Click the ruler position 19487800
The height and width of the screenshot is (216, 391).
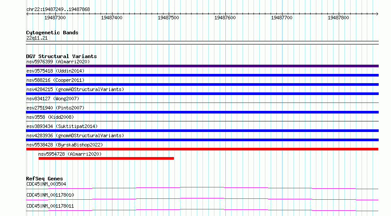pyautogui.click(x=338, y=18)
